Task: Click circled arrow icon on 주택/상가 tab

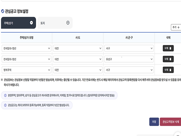Action: (31, 23)
